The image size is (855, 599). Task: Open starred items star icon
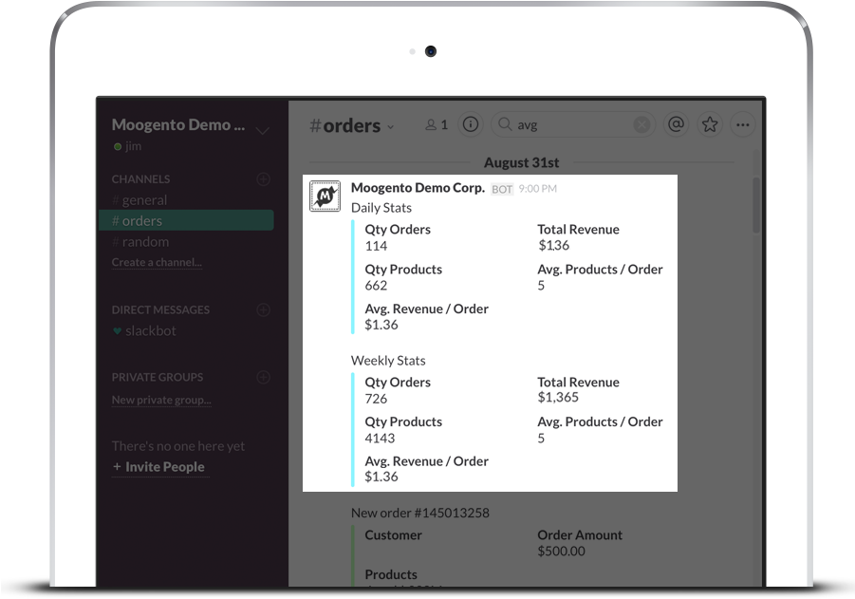(x=710, y=125)
